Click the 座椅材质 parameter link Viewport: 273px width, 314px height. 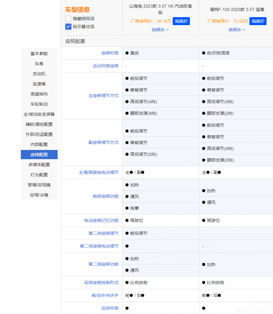pyautogui.click(x=110, y=53)
